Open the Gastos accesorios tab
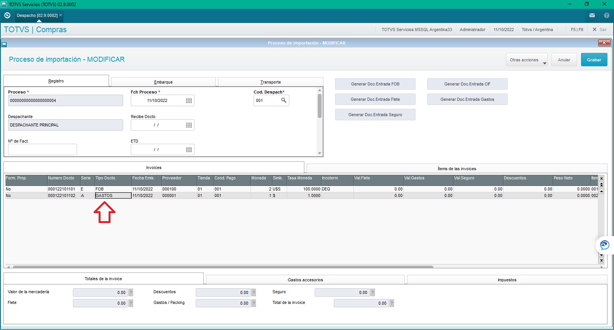This screenshot has width=614, height=330. [x=305, y=280]
